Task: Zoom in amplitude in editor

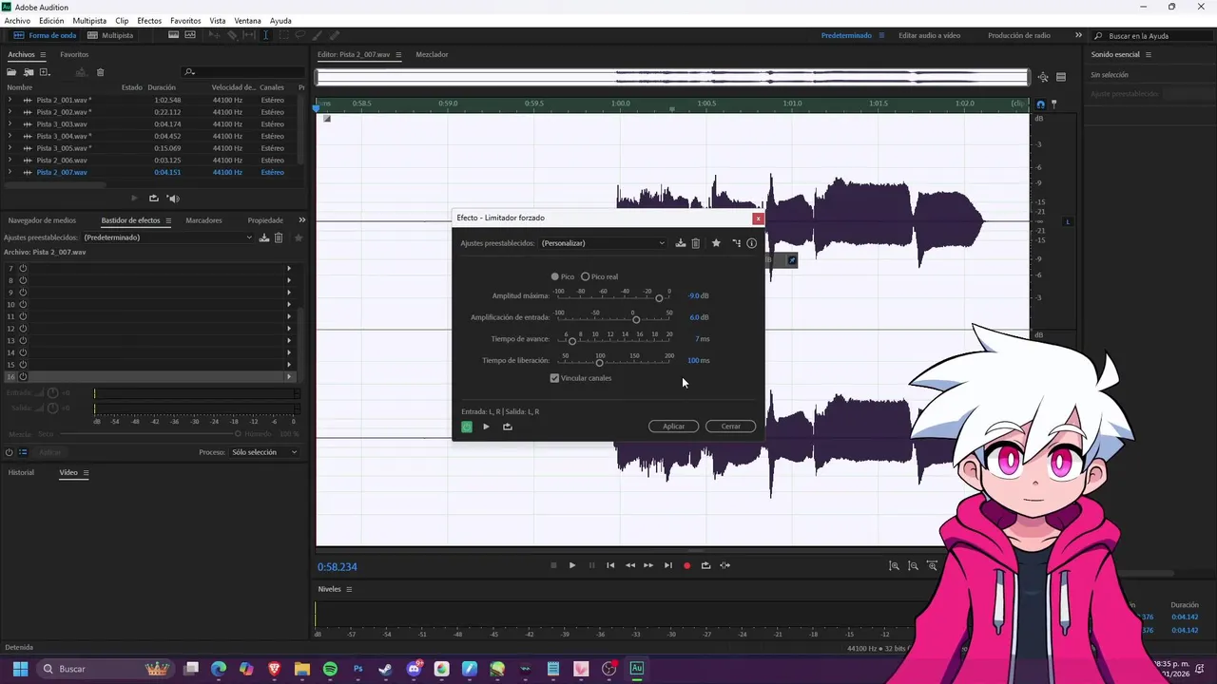Action: (x=894, y=565)
